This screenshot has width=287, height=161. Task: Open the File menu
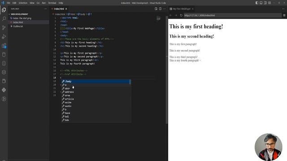click(9, 3)
